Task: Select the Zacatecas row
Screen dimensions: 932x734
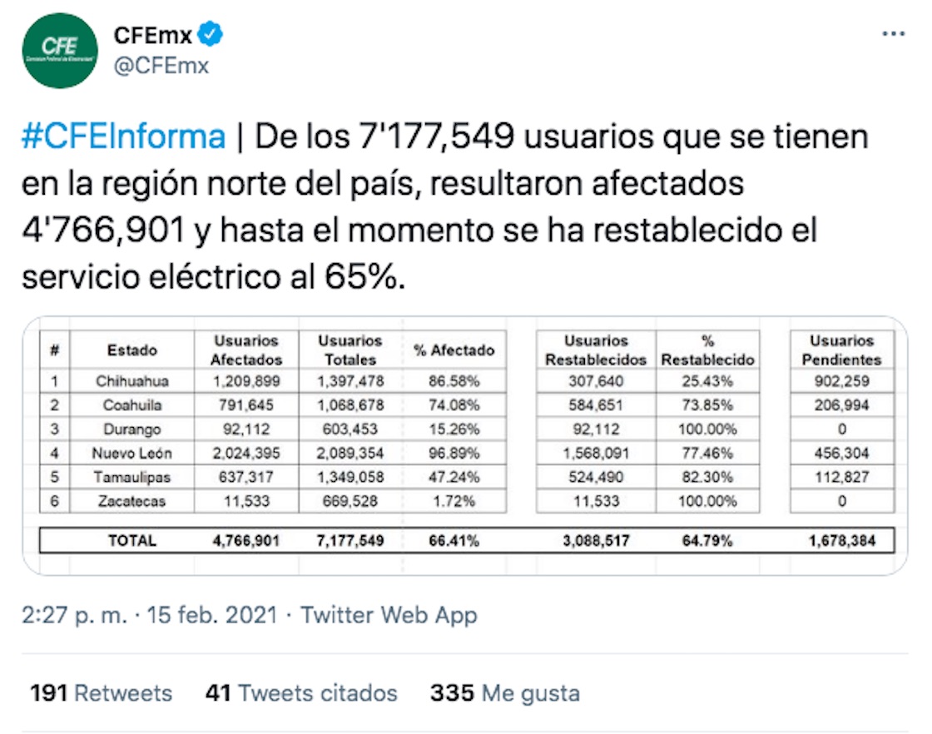Action: [133, 502]
